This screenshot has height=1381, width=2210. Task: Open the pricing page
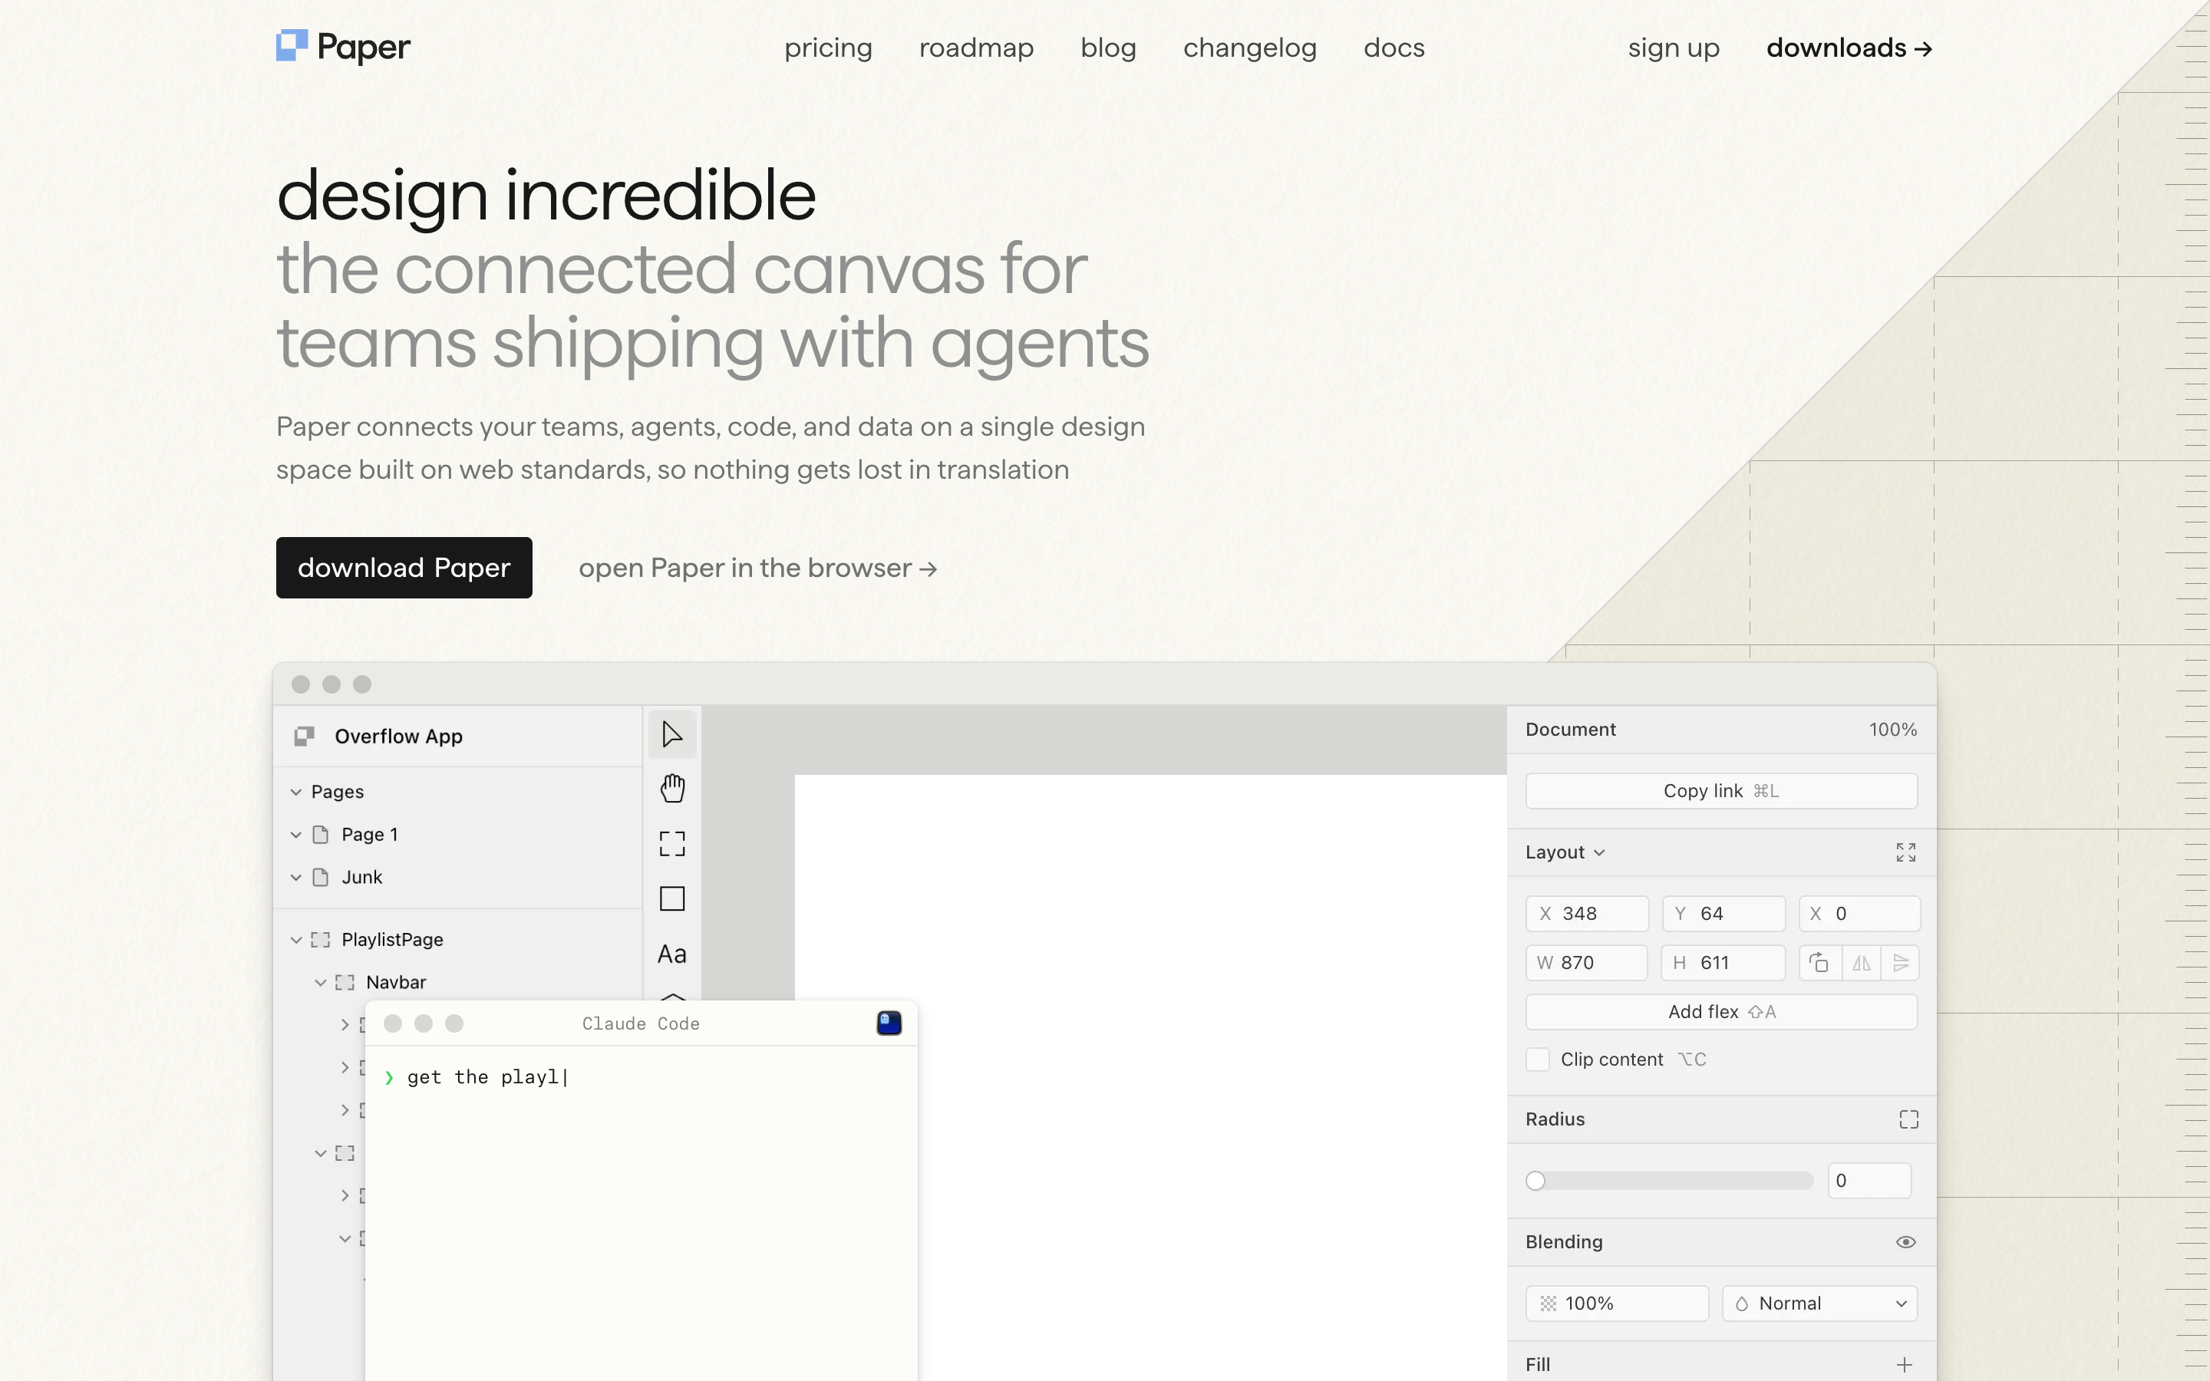pyautogui.click(x=828, y=48)
